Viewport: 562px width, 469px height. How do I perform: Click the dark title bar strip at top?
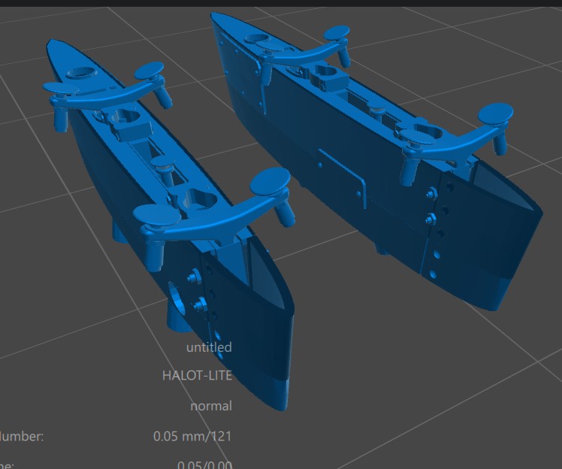281,3
